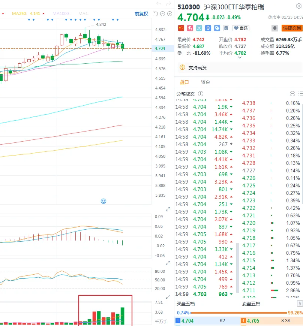Click the teal shuffle arrows icon
Image resolution: width=303 pixels, height=326 pixels.
[x=199, y=28]
